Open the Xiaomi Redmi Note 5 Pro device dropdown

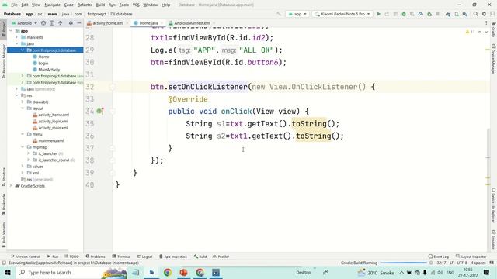click(x=342, y=14)
